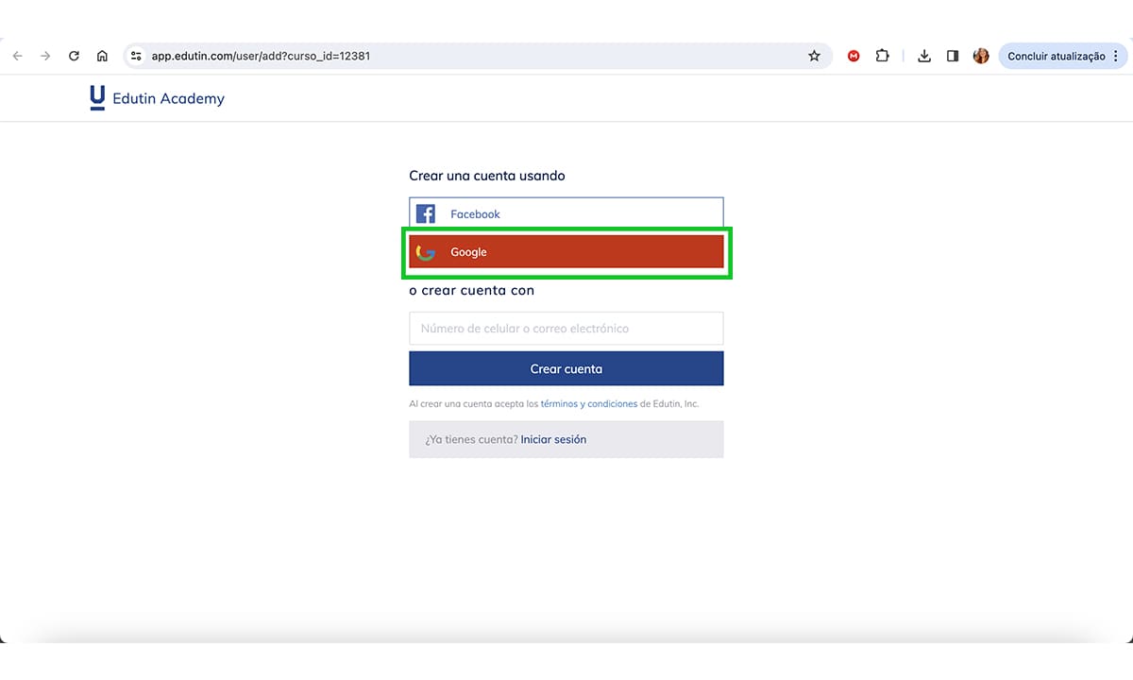This screenshot has width=1133, height=680.
Task: Go back with the browser back arrow
Action: pyautogui.click(x=17, y=56)
